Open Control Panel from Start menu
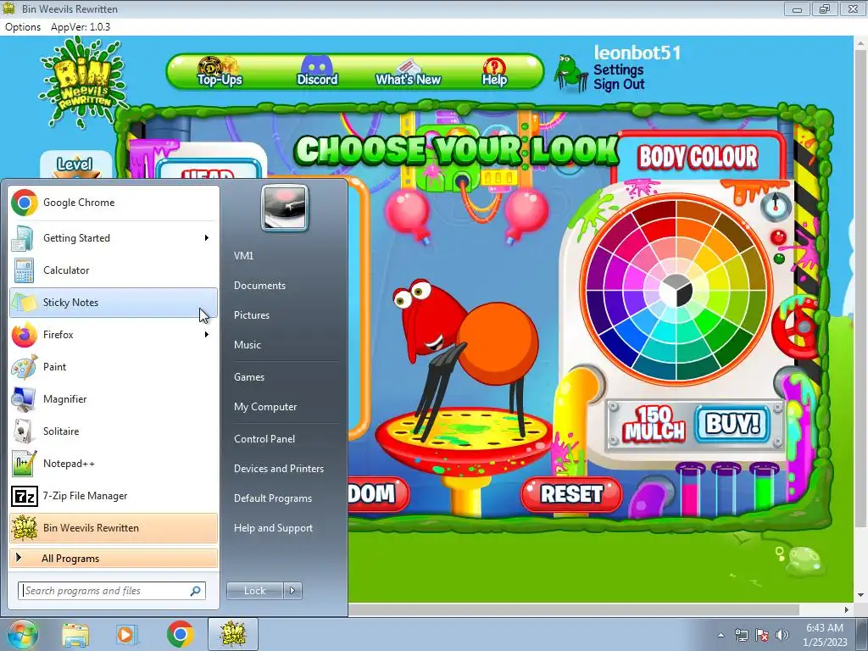 tap(264, 439)
